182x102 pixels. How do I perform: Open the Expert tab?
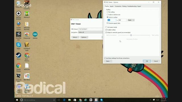click(x=139, y=6)
